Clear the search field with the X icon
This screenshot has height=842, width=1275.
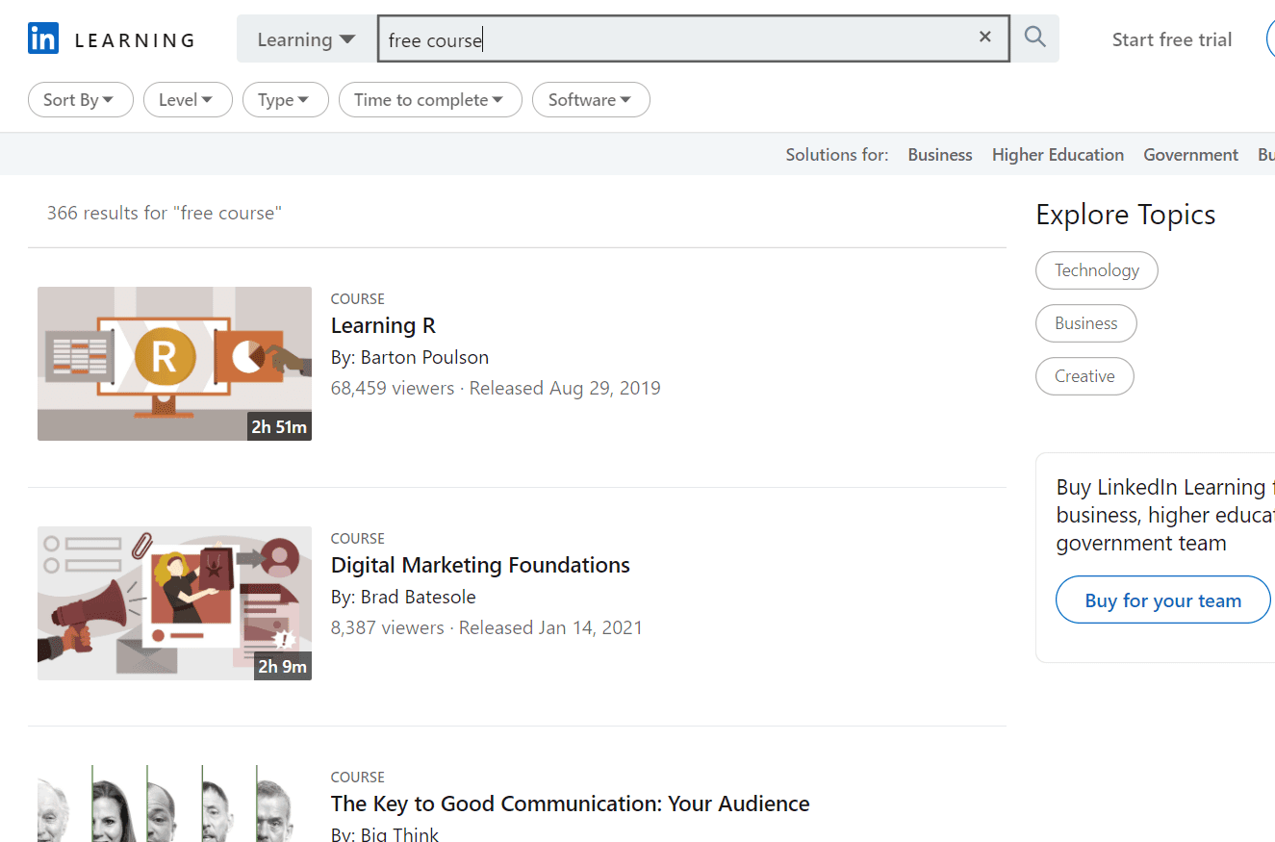pyautogui.click(x=985, y=38)
